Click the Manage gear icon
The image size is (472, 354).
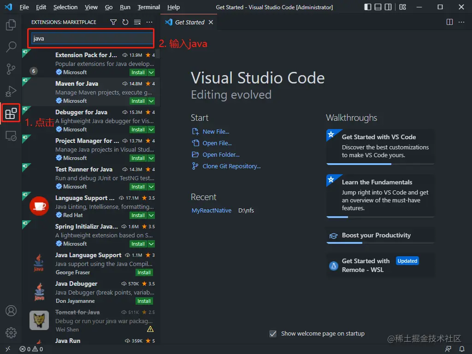tap(11, 332)
